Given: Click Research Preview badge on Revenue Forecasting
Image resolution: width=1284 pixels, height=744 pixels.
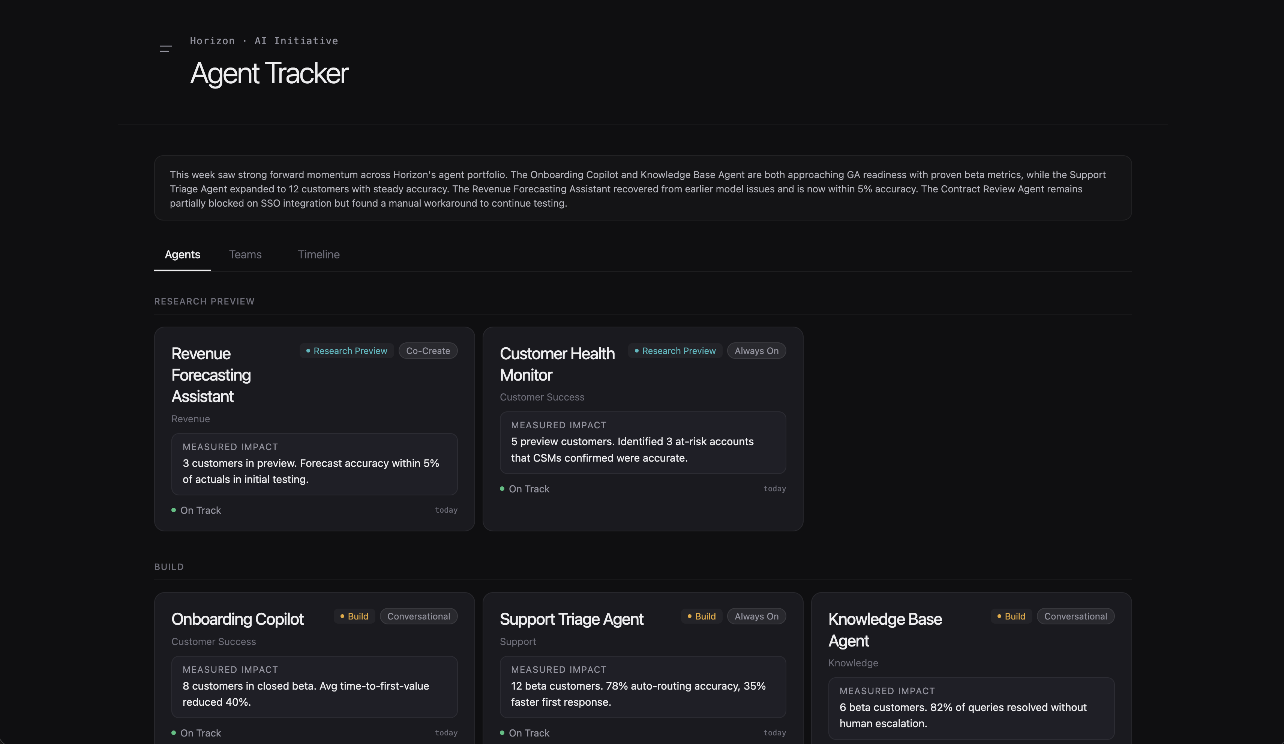Looking at the screenshot, I should [x=346, y=351].
